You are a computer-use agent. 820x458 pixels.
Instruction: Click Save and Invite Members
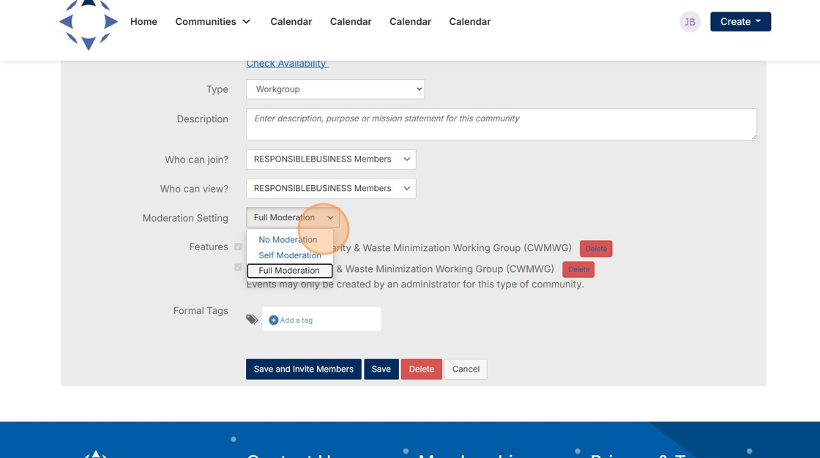[x=304, y=369]
